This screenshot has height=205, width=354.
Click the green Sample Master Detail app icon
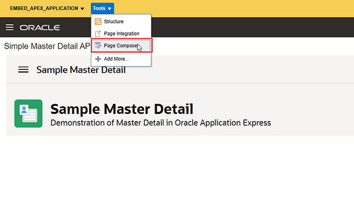(x=28, y=113)
